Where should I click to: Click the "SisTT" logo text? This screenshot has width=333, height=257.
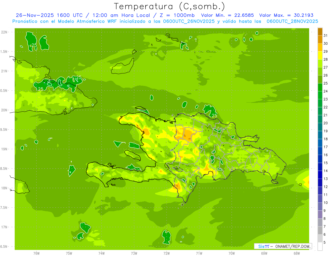(x=264, y=246)
